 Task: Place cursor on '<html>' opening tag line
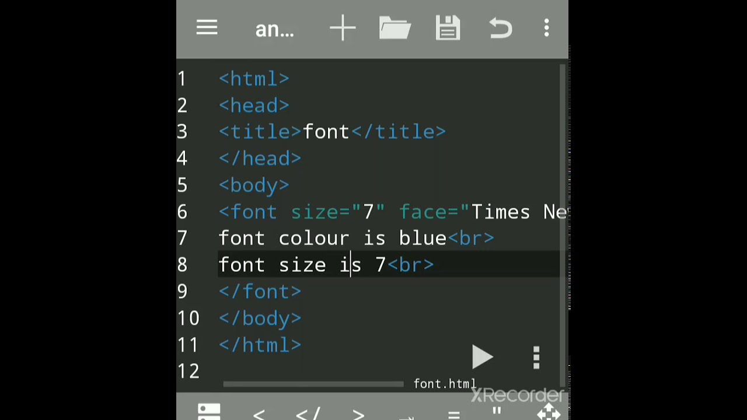click(254, 79)
